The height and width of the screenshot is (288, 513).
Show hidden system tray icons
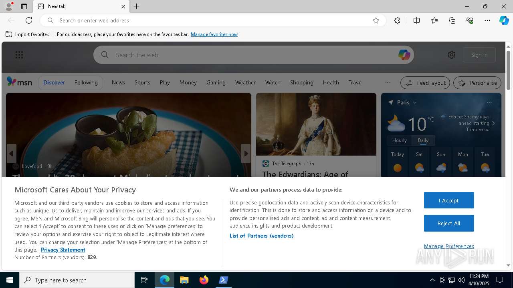click(x=432, y=280)
